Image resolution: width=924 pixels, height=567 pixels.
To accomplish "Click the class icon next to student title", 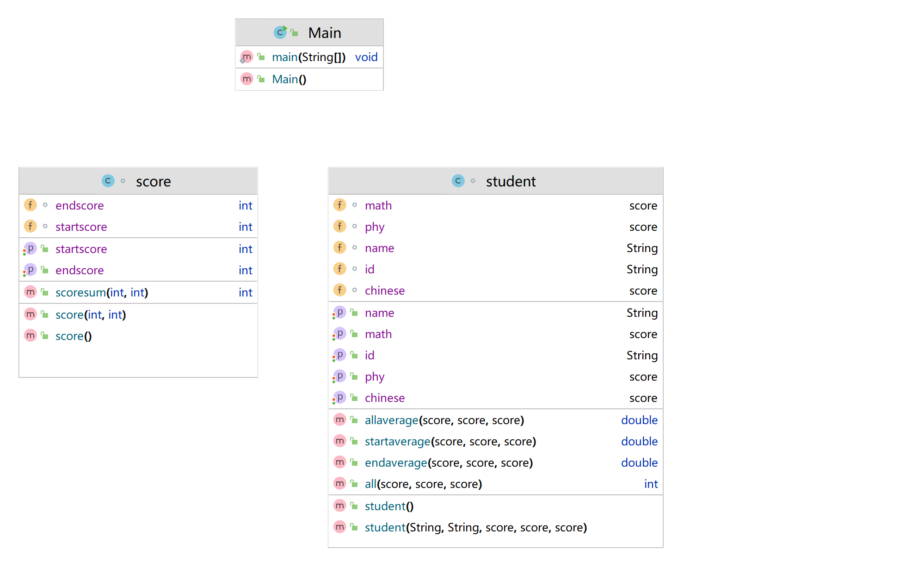I will pyautogui.click(x=458, y=181).
